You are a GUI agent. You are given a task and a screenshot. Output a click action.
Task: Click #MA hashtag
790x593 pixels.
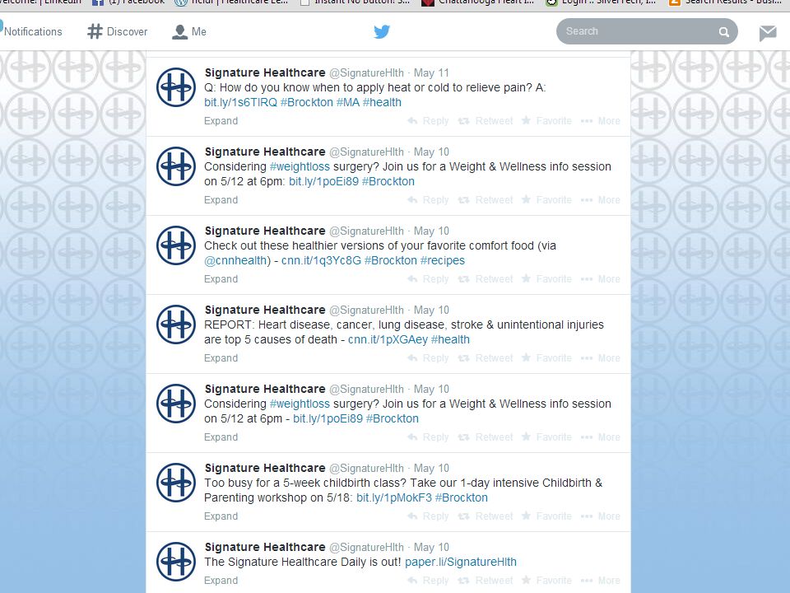click(347, 102)
